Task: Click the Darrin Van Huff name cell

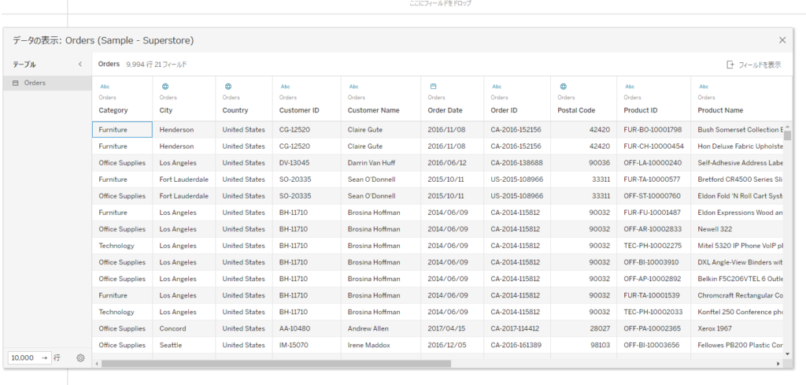Action: 381,163
